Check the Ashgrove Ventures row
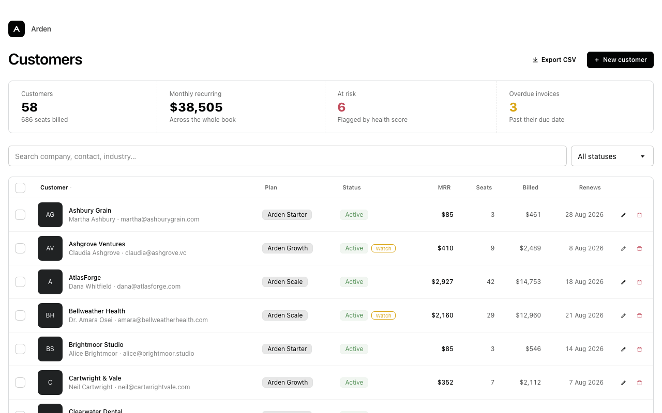Image resolution: width=662 pixels, height=413 pixels. [x=20, y=248]
